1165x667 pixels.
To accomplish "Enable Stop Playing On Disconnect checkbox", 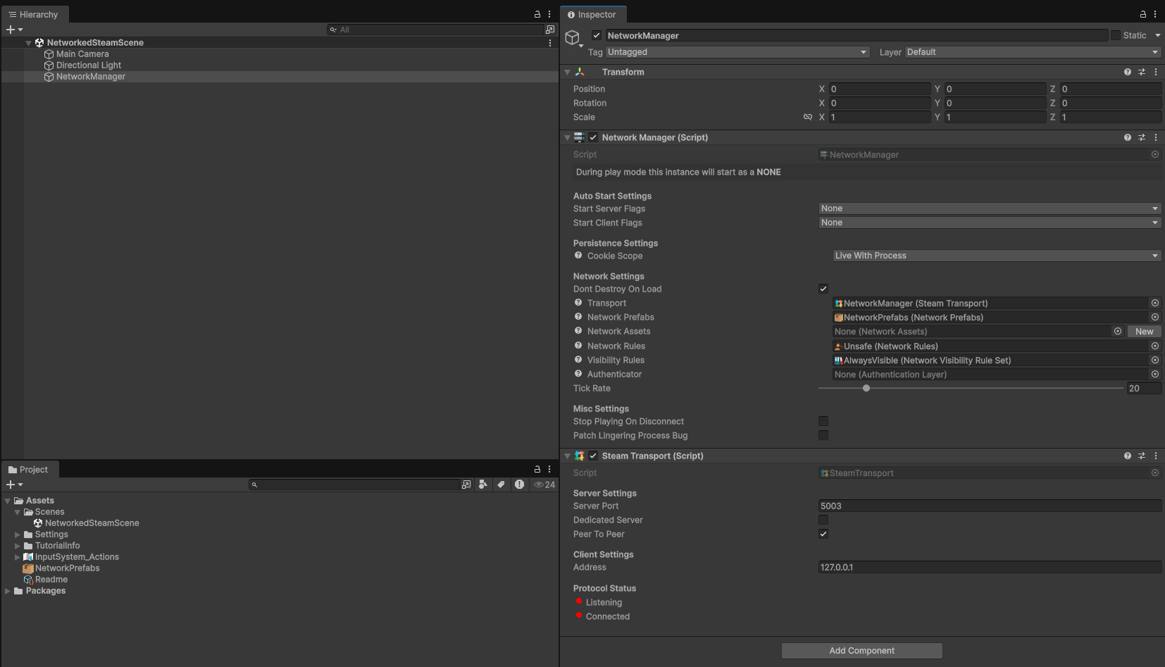I will [823, 421].
